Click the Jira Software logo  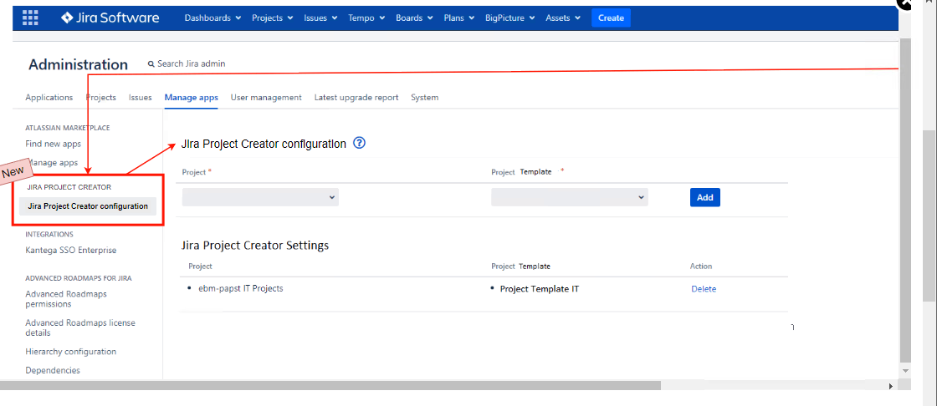coord(110,18)
